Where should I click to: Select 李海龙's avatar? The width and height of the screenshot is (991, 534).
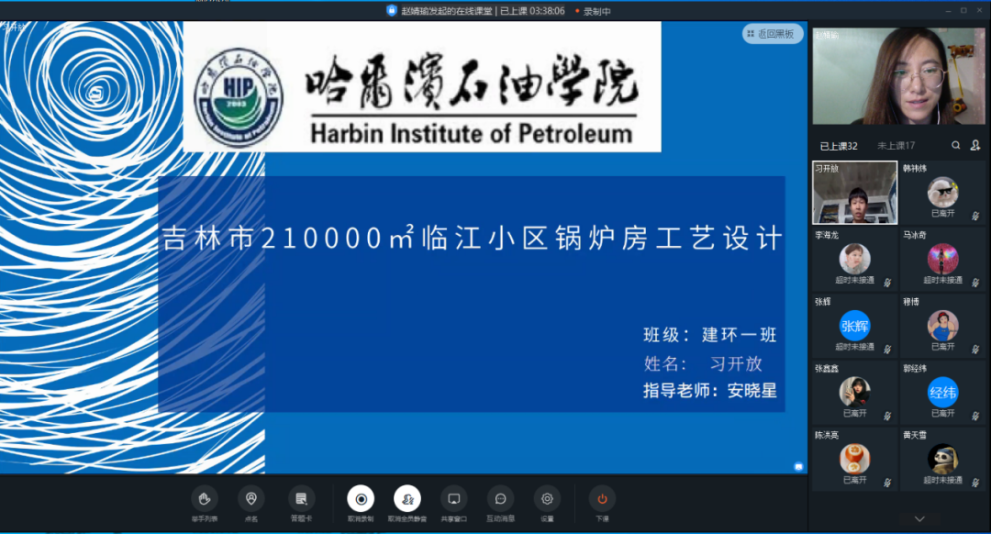(854, 259)
